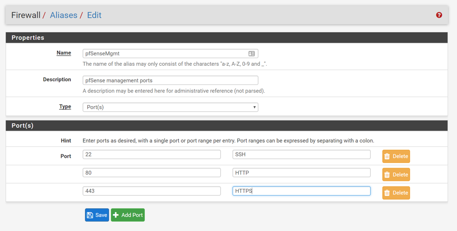Add another port entry
This screenshot has width=457, height=231.
tap(127, 215)
